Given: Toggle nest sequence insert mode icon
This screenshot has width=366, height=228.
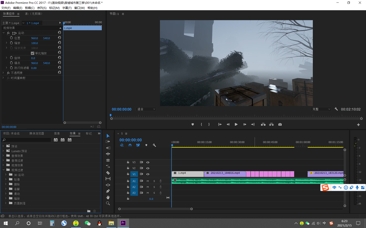Looking at the screenshot, I should coord(122,145).
